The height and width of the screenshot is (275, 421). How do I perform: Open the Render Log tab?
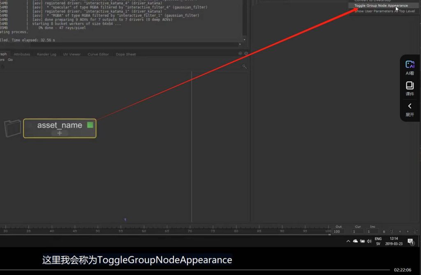(46, 54)
